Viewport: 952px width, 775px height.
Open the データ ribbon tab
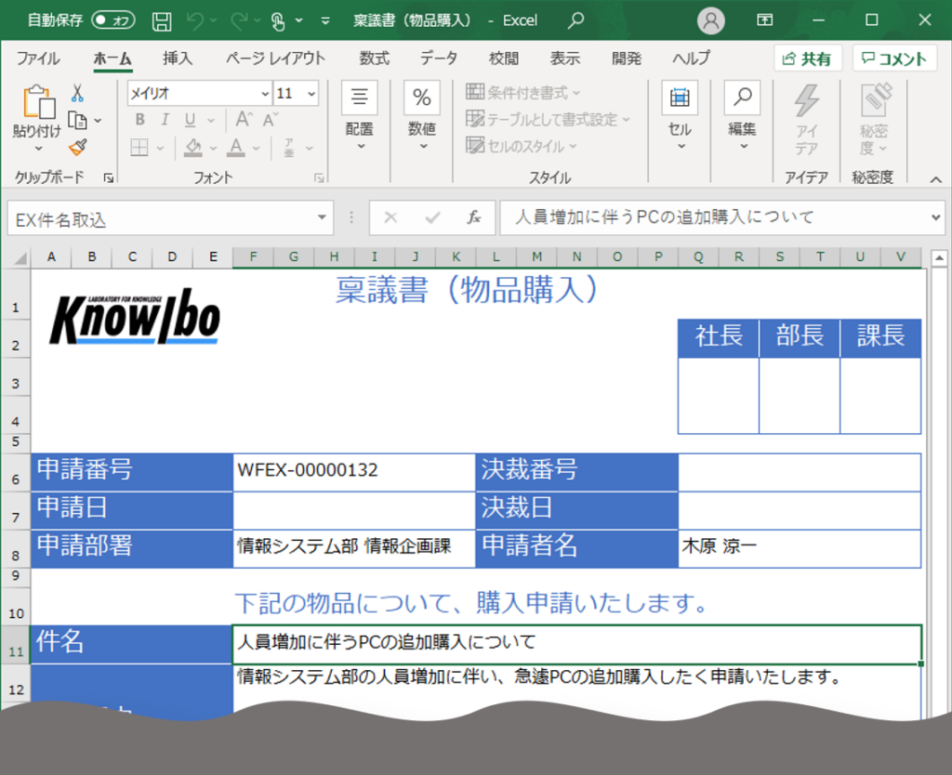click(x=437, y=58)
